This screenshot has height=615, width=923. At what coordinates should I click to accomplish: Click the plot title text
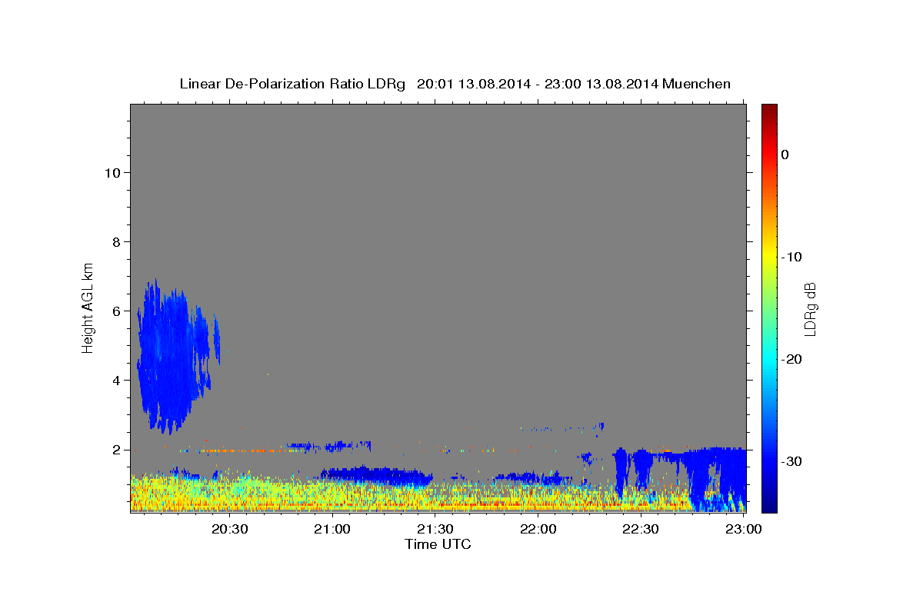click(x=455, y=84)
